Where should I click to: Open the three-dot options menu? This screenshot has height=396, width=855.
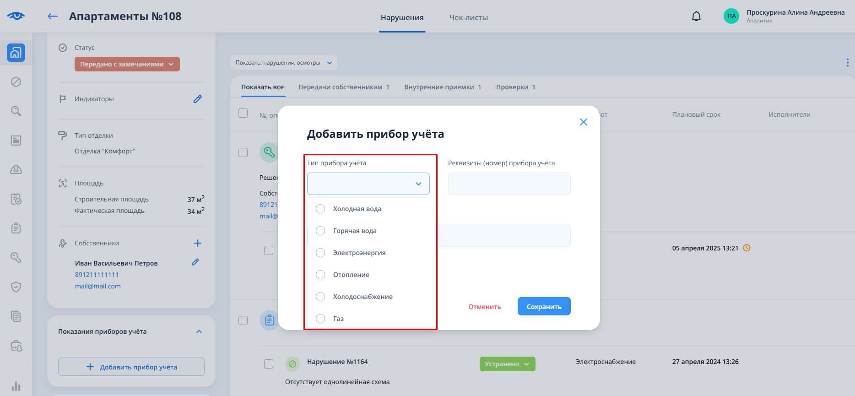pyautogui.click(x=847, y=63)
